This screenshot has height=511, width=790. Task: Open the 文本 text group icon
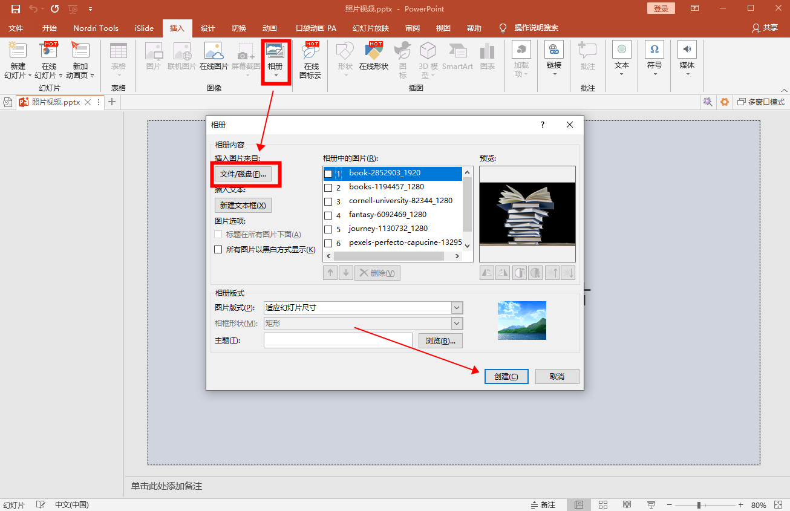pos(622,50)
